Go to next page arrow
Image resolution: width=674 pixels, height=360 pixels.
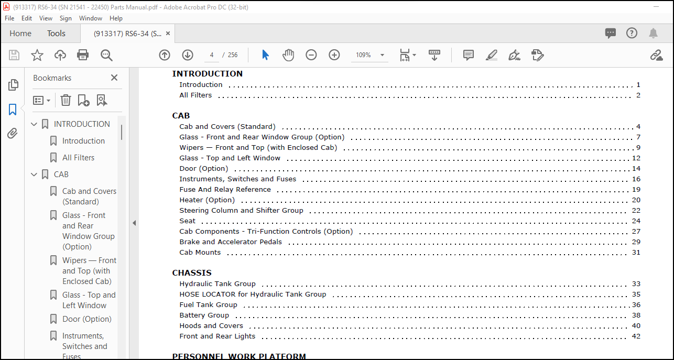(x=188, y=55)
